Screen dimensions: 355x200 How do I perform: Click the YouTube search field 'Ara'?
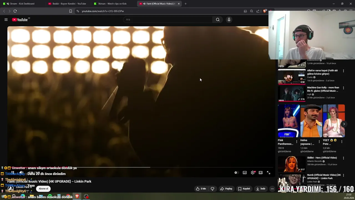pyautogui.click(x=168, y=19)
